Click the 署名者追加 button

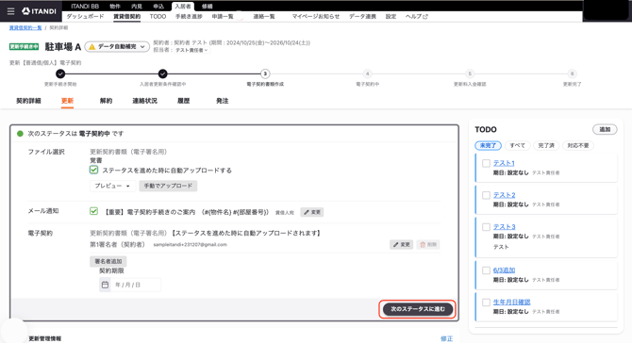point(108,261)
